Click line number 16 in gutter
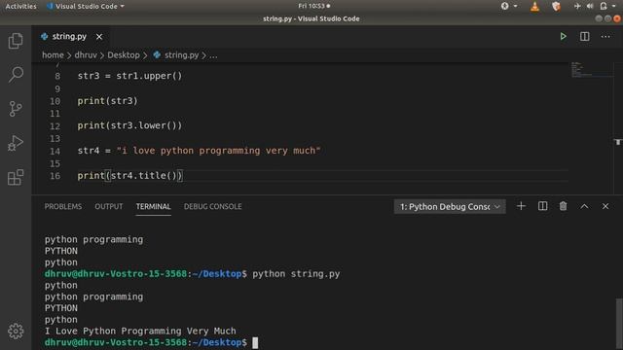 click(x=55, y=176)
